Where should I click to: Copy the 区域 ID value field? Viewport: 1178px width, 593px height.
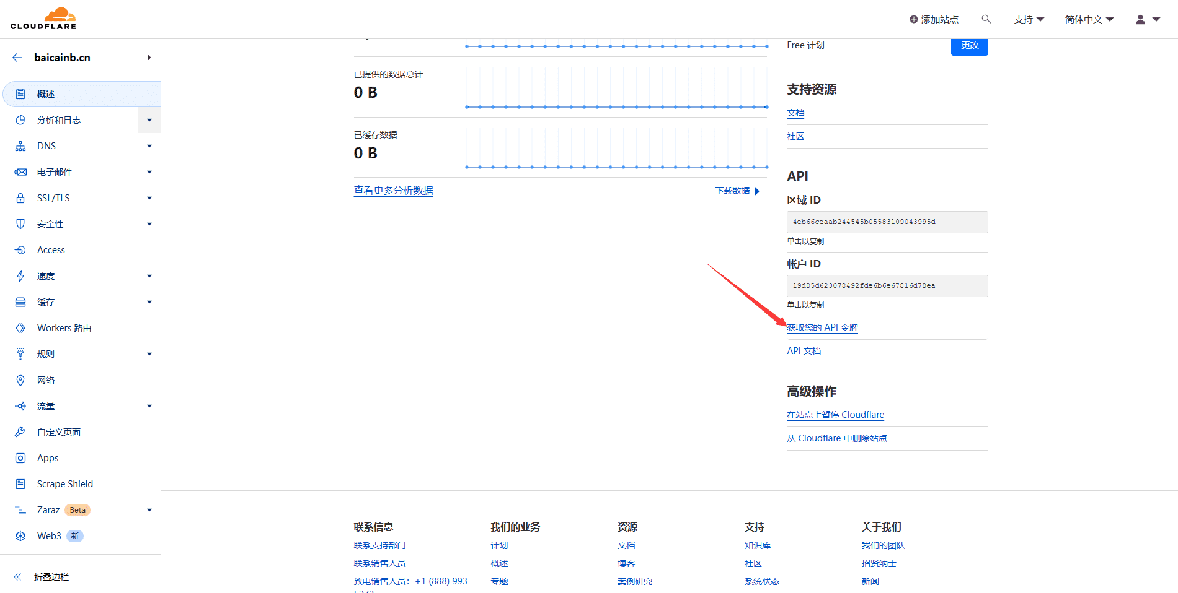pos(887,222)
